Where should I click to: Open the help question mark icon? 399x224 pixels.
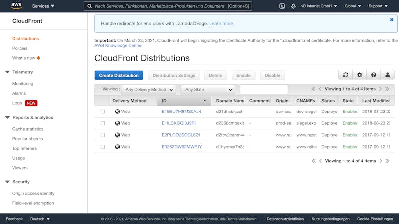[373, 75]
